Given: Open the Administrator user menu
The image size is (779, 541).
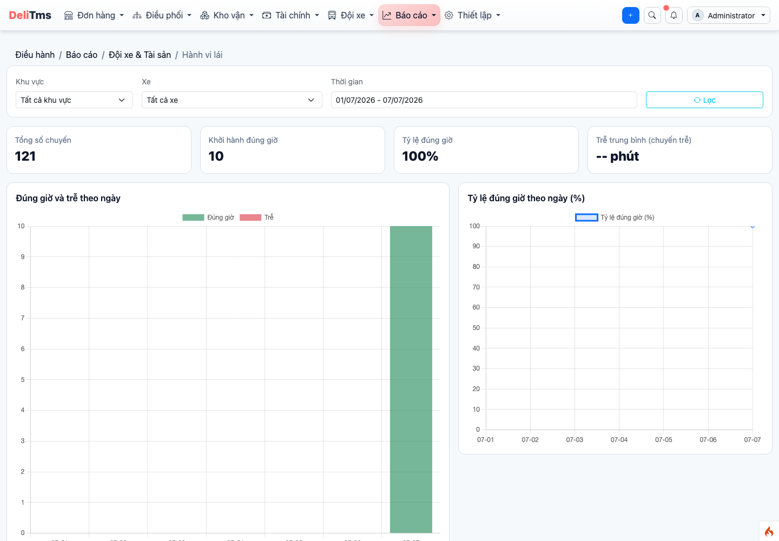Looking at the screenshot, I should coord(729,15).
